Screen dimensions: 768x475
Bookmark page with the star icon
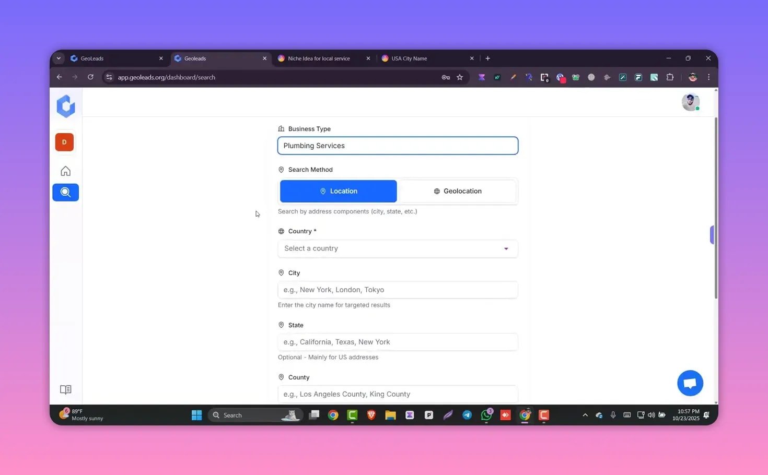[460, 77]
